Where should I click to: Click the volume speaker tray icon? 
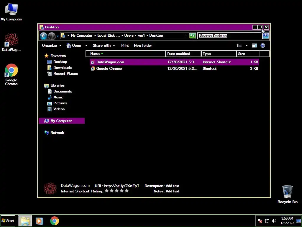pos(274,220)
